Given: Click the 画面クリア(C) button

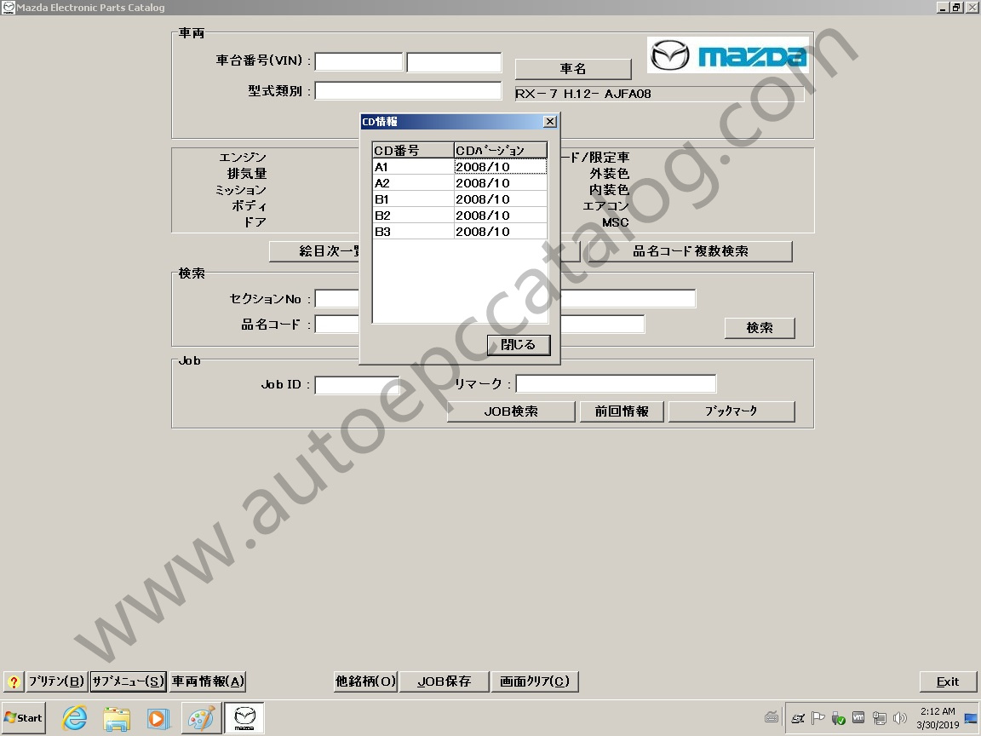Looking at the screenshot, I should [x=535, y=681].
